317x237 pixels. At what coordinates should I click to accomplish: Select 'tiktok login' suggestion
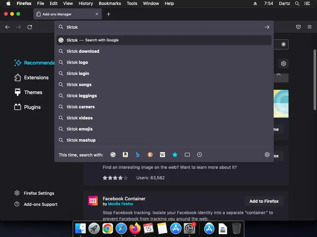(164, 73)
